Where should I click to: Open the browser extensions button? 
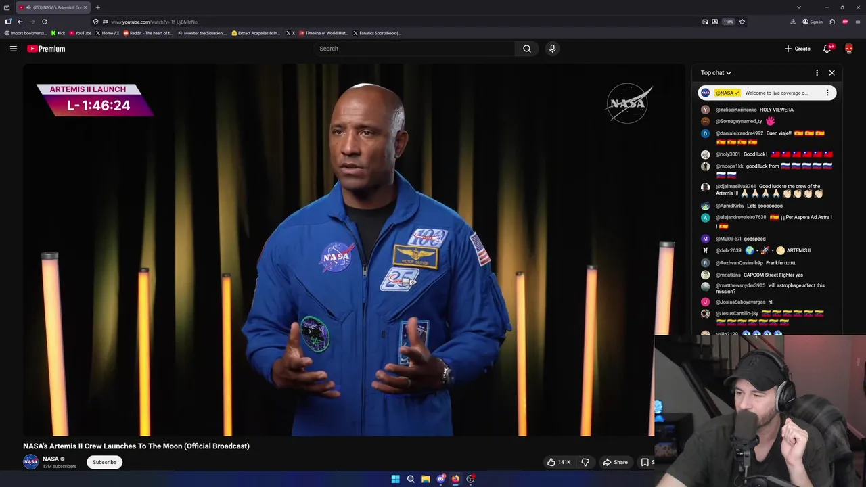click(x=832, y=22)
